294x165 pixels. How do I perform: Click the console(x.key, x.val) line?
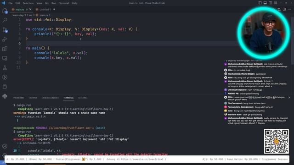(x=58, y=58)
